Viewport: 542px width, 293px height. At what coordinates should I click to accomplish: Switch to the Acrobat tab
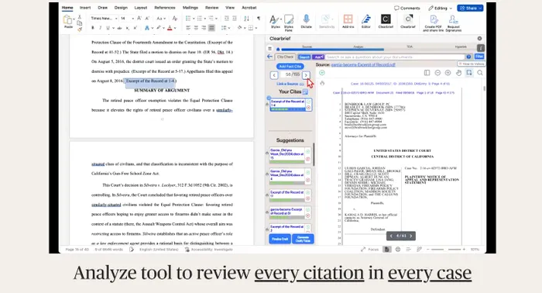pos(249,8)
